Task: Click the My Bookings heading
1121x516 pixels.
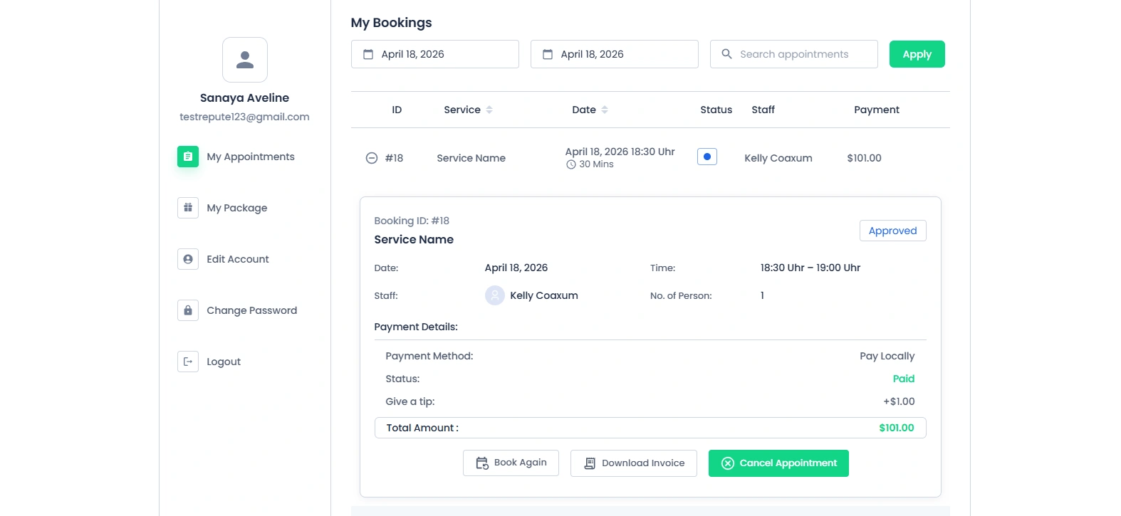Action: [392, 23]
